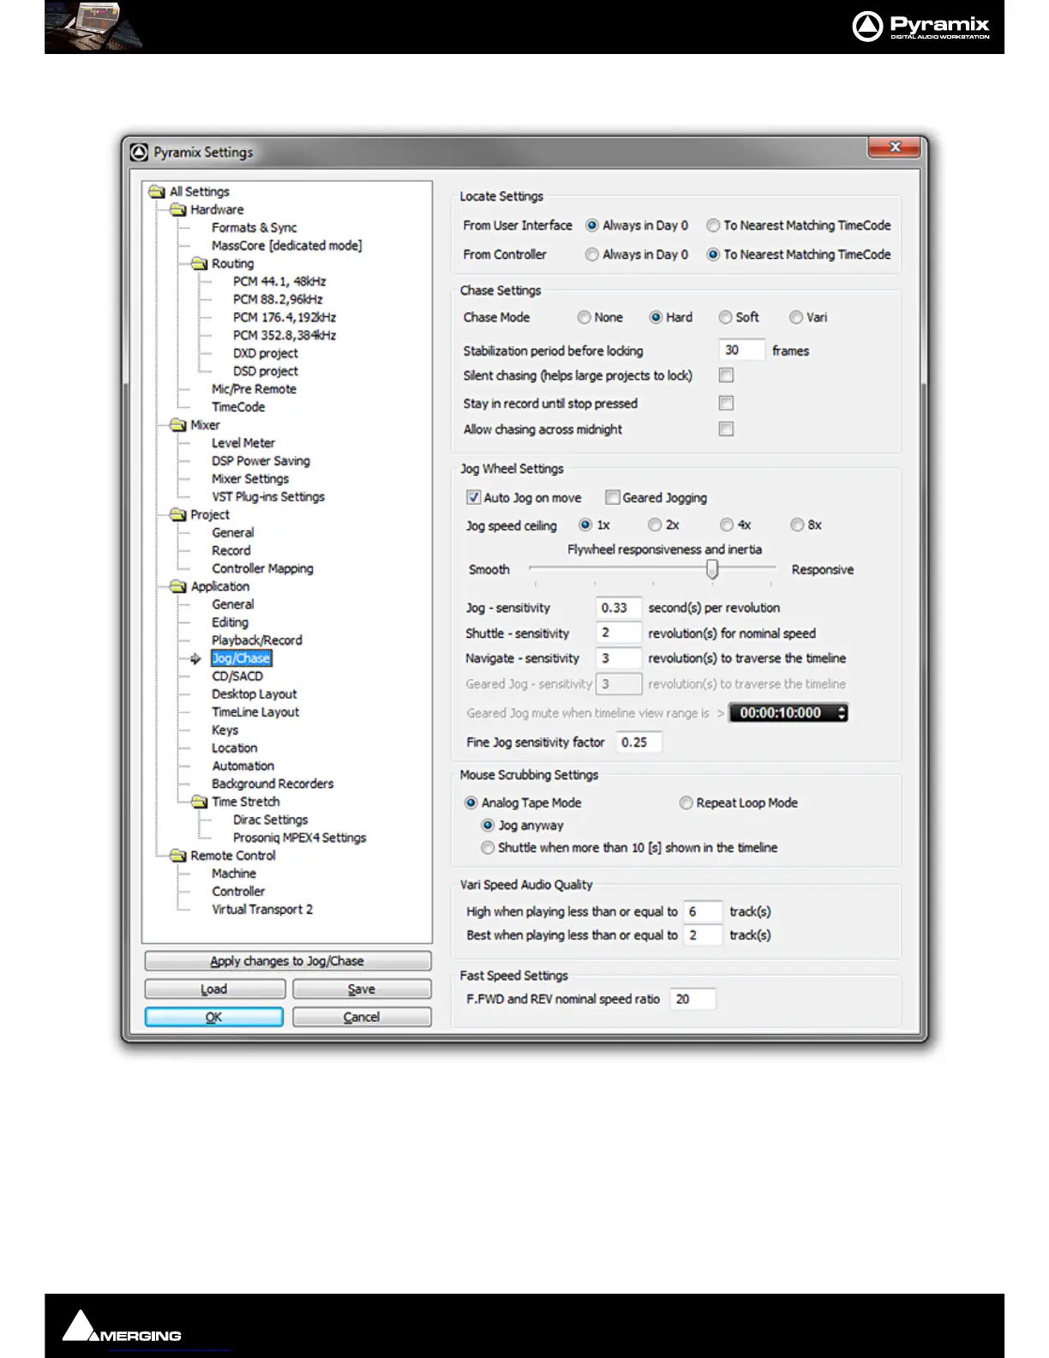
Task: Set Jog speed ceiling to 8x
Action: [x=797, y=525]
